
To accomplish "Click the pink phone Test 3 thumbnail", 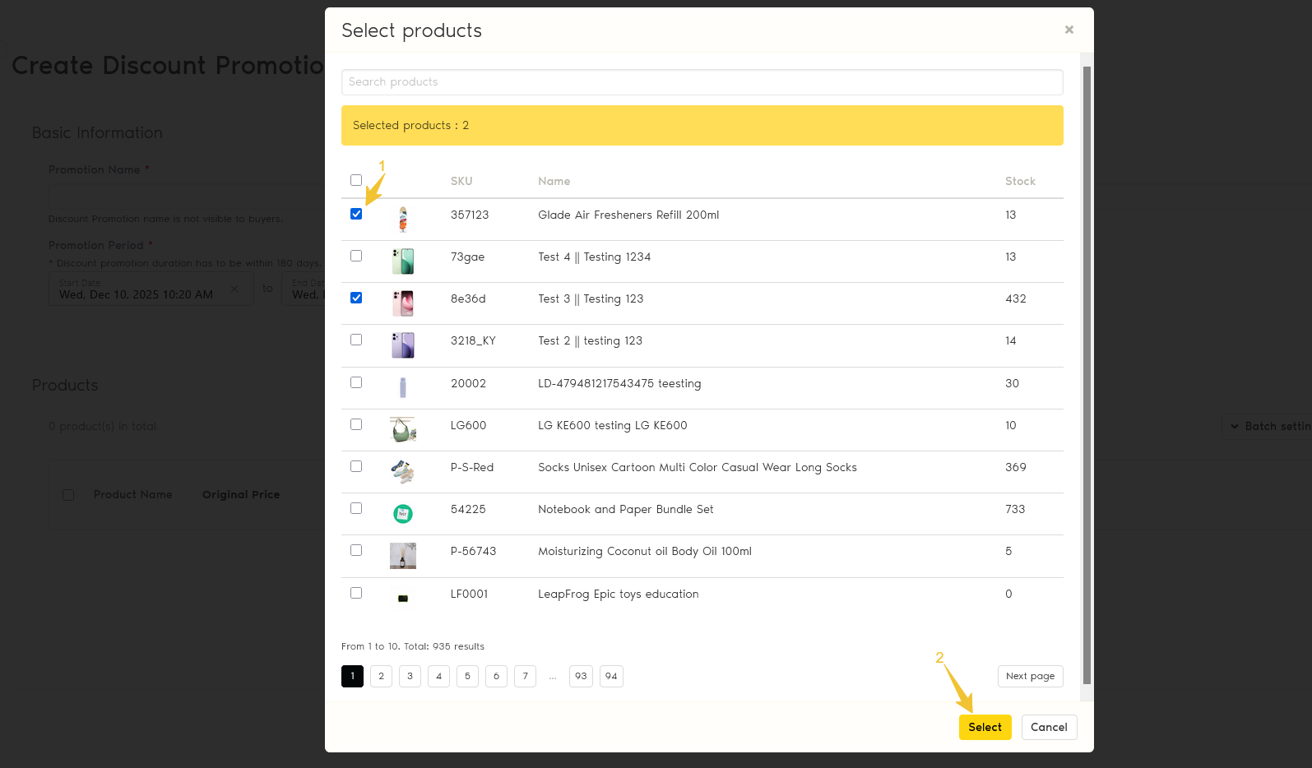I will [x=403, y=303].
